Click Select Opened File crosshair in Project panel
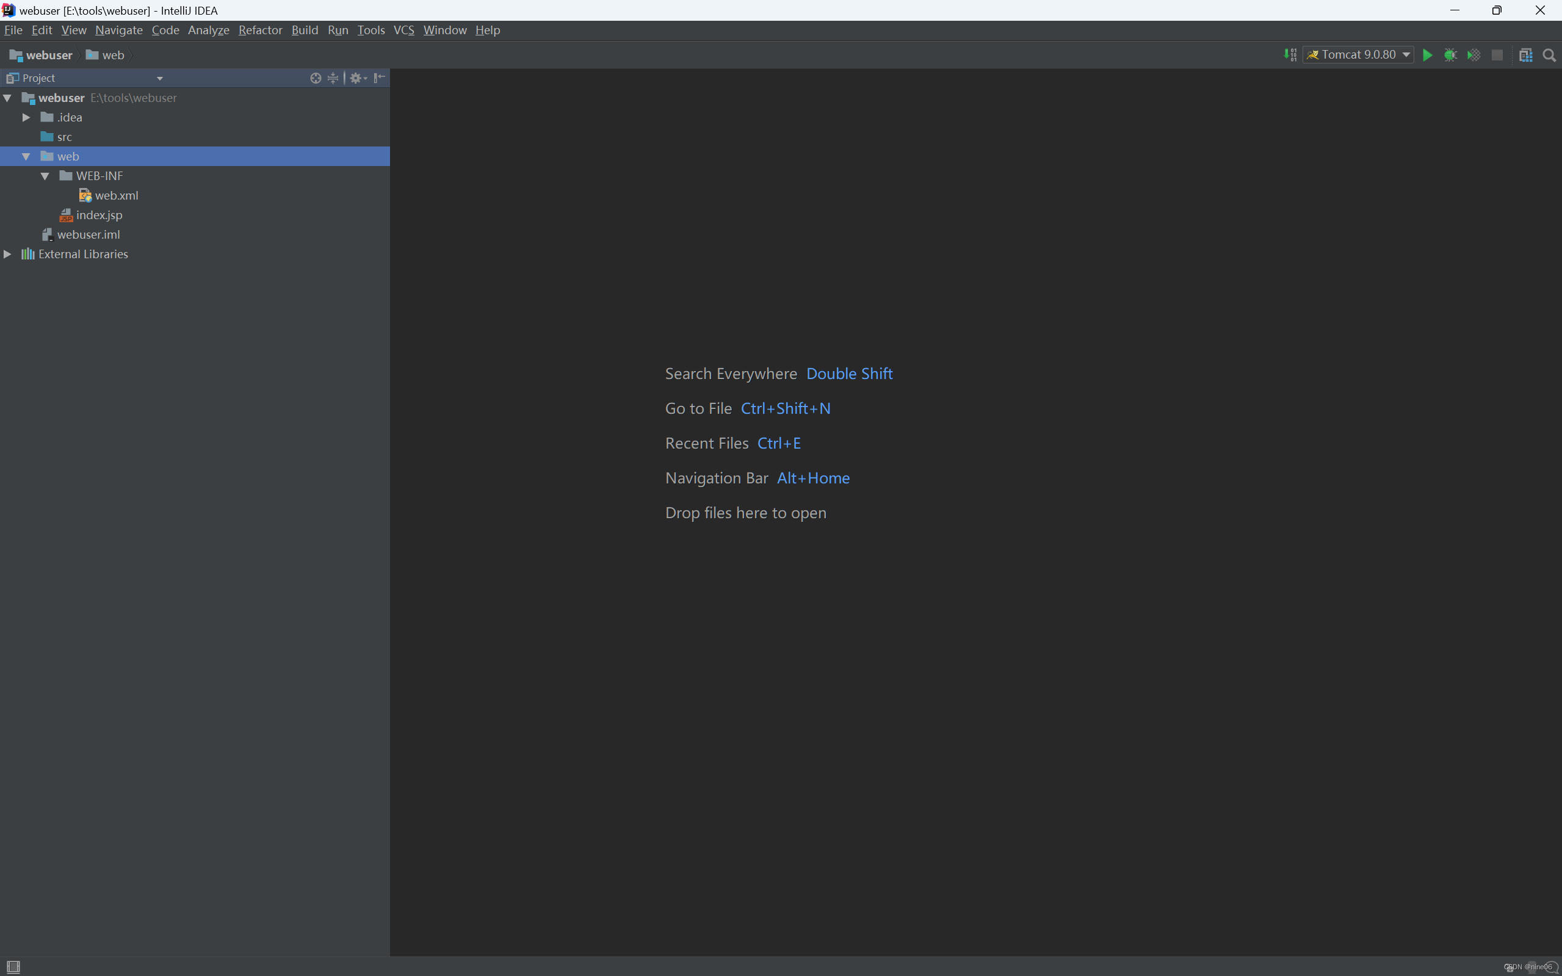The width and height of the screenshot is (1562, 976). [x=316, y=78]
